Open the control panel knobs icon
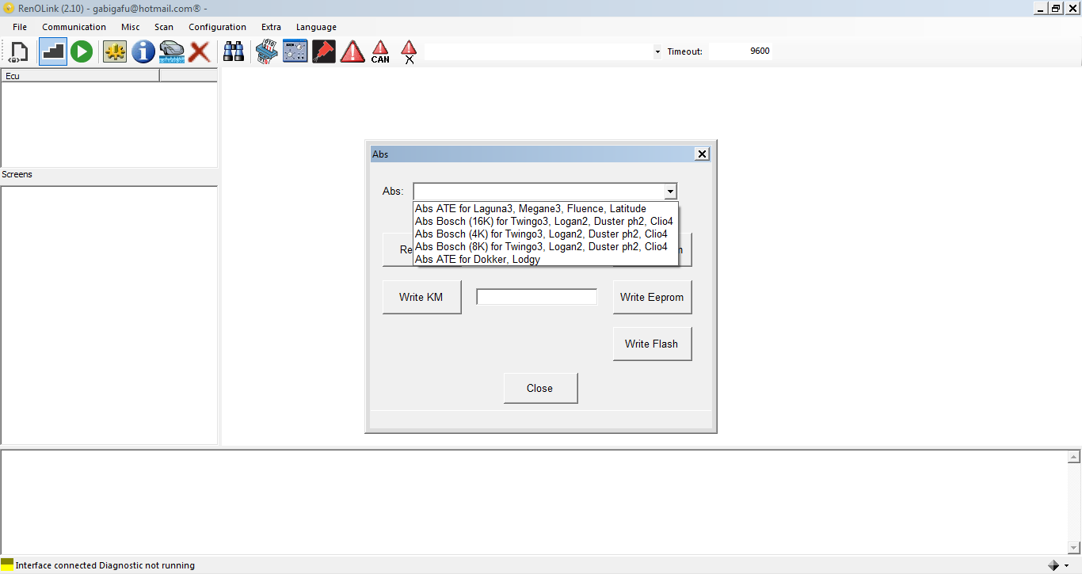This screenshot has width=1082, height=574. (295, 52)
